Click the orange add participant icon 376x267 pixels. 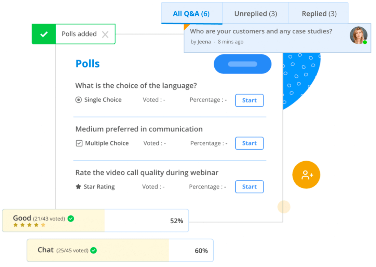click(306, 175)
